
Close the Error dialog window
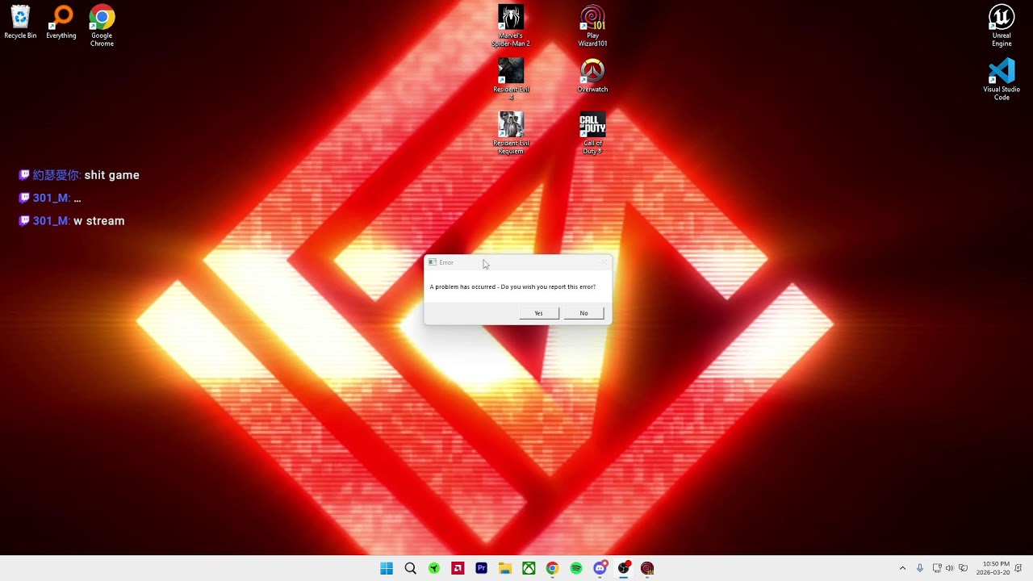[x=602, y=262]
